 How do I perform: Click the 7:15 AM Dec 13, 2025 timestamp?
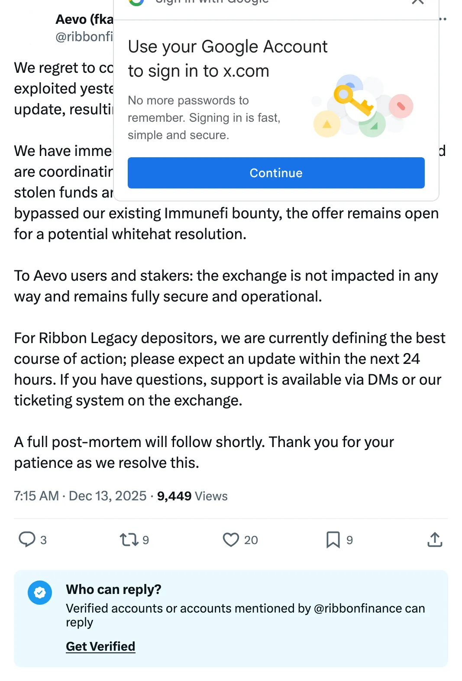pos(80,496)
